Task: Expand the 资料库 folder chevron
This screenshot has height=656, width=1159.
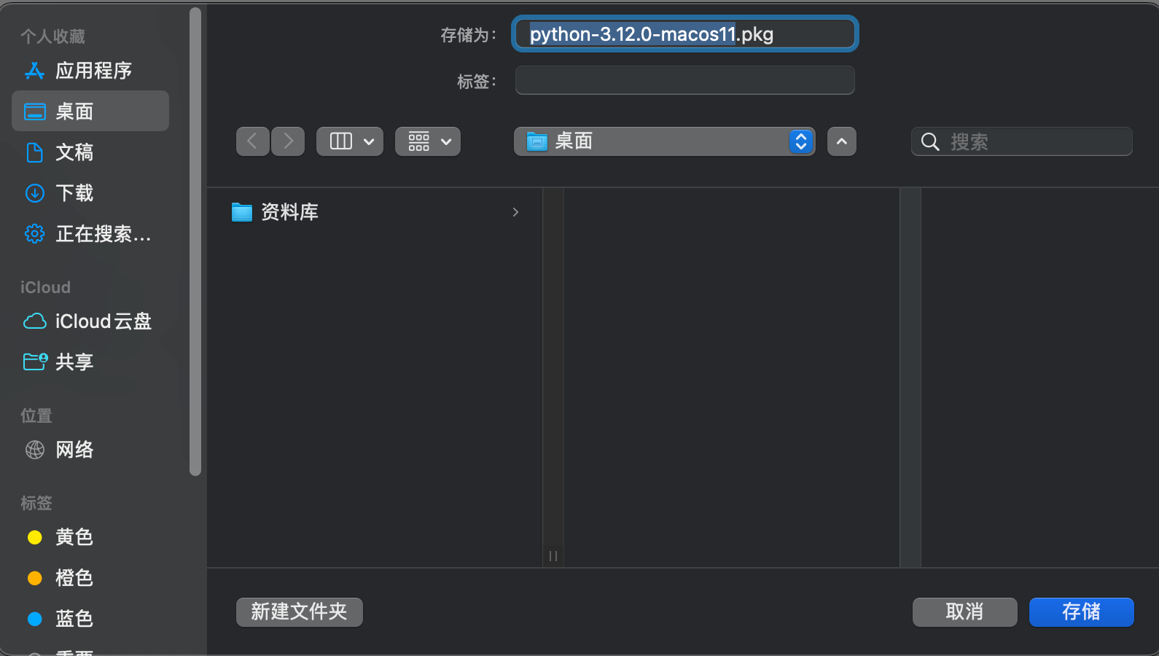Action: tap(515, 212)
